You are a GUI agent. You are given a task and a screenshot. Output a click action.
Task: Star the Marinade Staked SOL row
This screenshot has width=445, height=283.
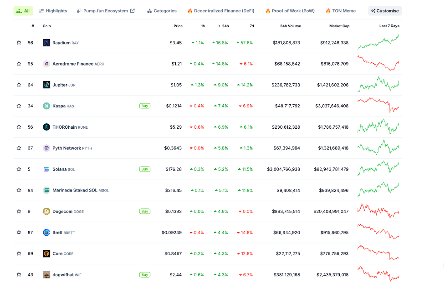point(19,190)
